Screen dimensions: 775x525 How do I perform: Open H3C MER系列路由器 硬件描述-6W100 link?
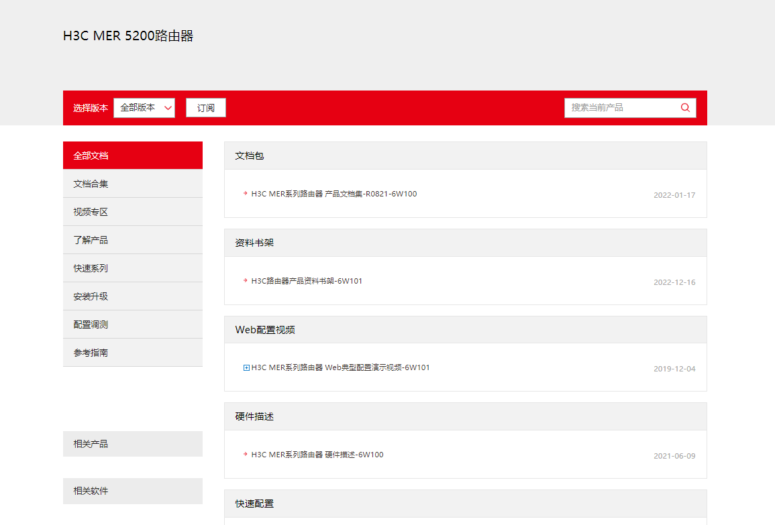point(317,455)
